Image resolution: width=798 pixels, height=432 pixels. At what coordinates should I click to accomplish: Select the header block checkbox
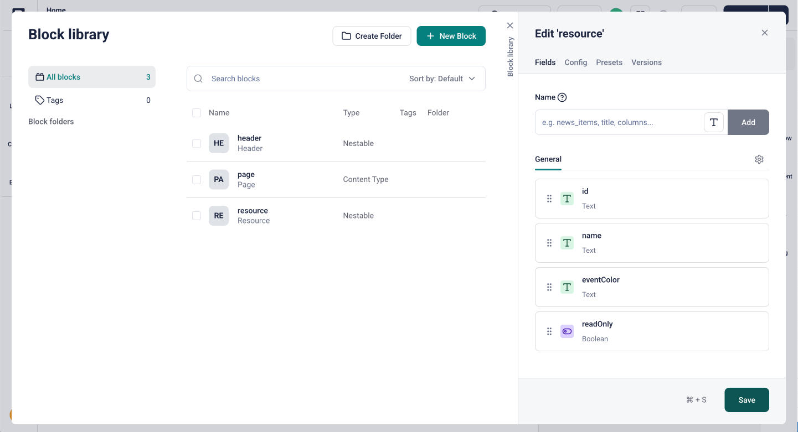pos(197,143)
